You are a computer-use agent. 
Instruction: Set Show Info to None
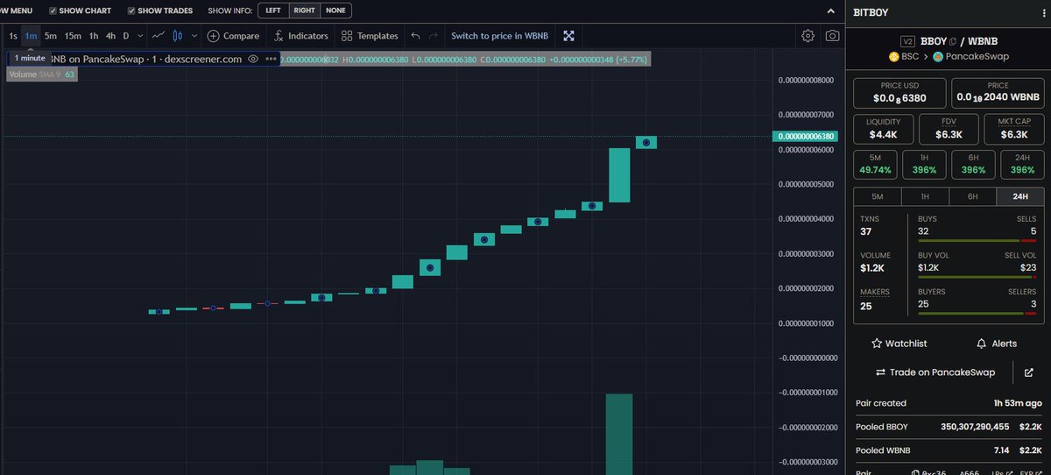pyautogui.click(x=336, y=11)
